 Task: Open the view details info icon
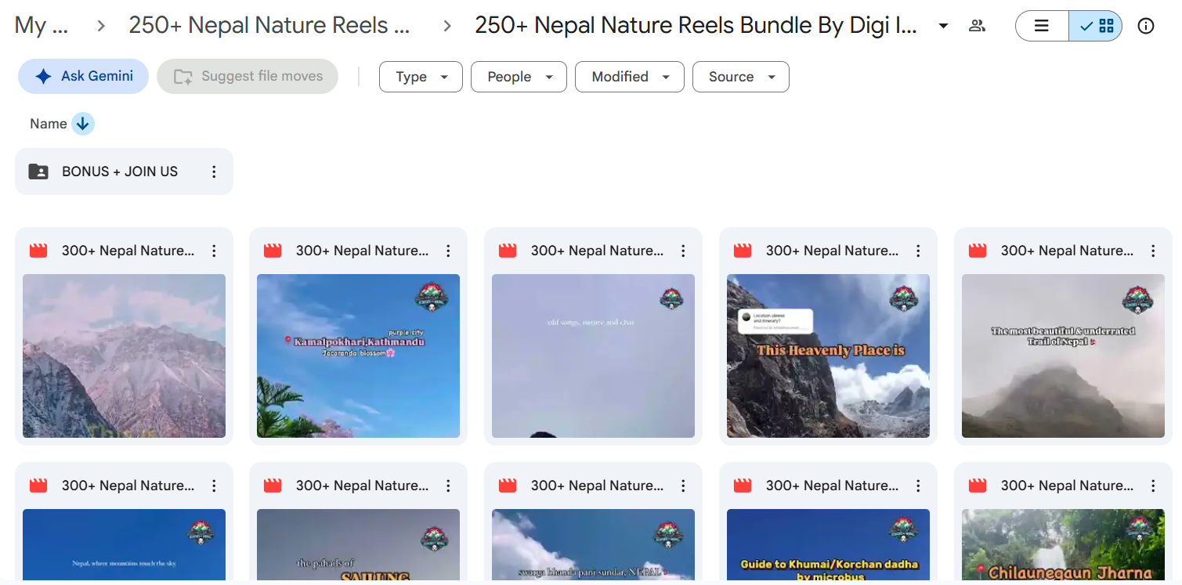1146,26
